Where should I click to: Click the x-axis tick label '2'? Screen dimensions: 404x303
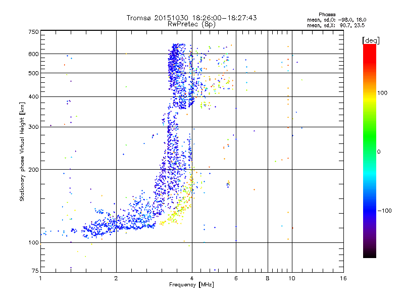pyautogui.click(x=116, y=278)
